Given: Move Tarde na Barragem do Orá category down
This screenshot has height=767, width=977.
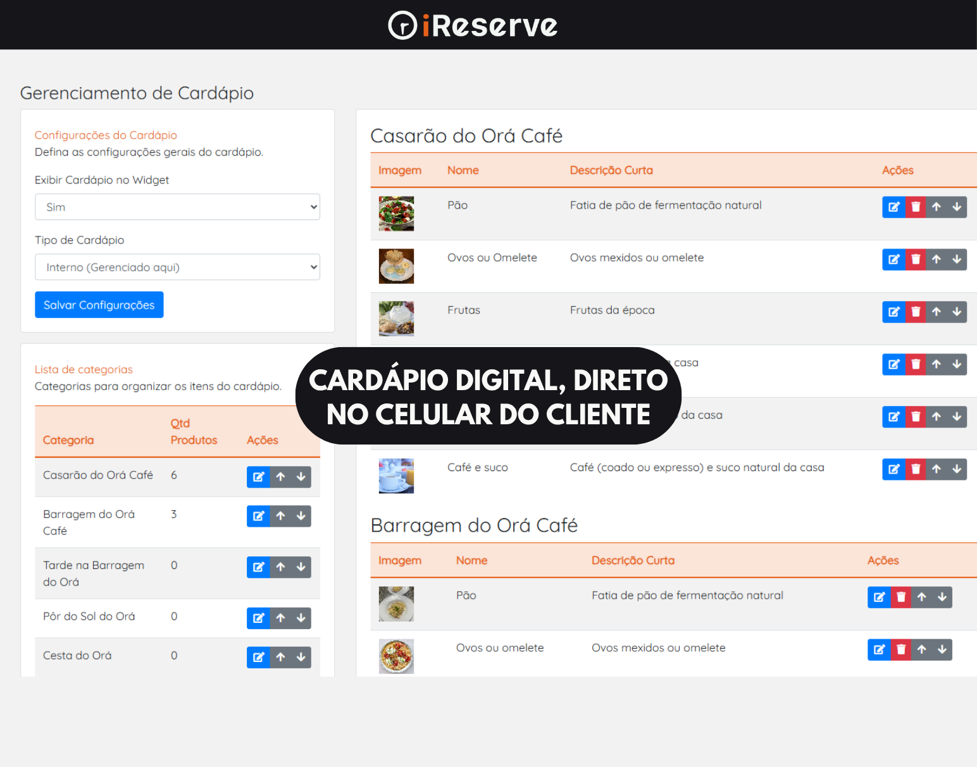Looking at the screenshot, I should [x=301, y=567].
